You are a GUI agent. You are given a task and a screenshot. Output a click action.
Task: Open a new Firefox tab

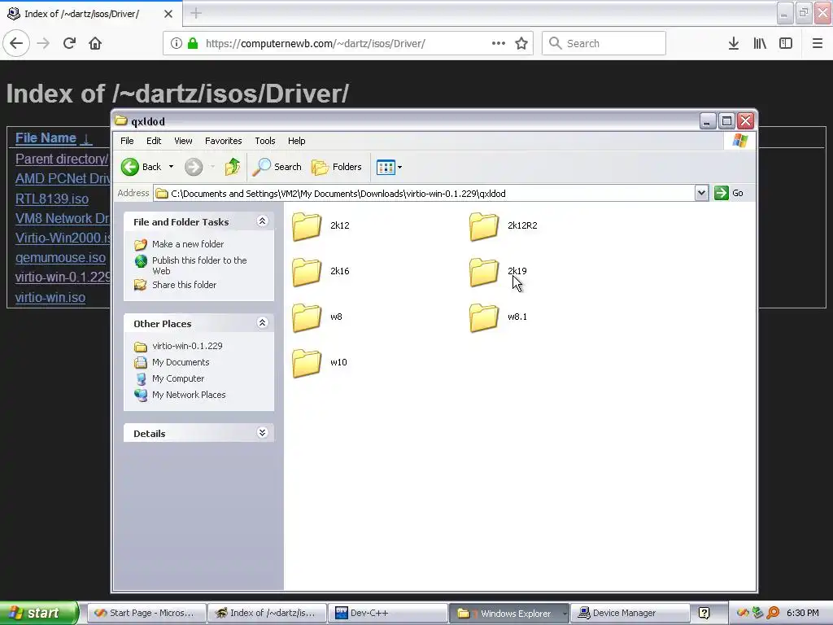point(195,13)
